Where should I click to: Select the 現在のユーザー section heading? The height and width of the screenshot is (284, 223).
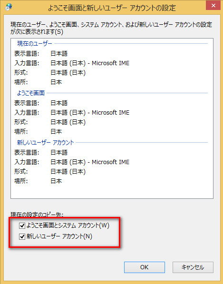click(x=35, y=43)
